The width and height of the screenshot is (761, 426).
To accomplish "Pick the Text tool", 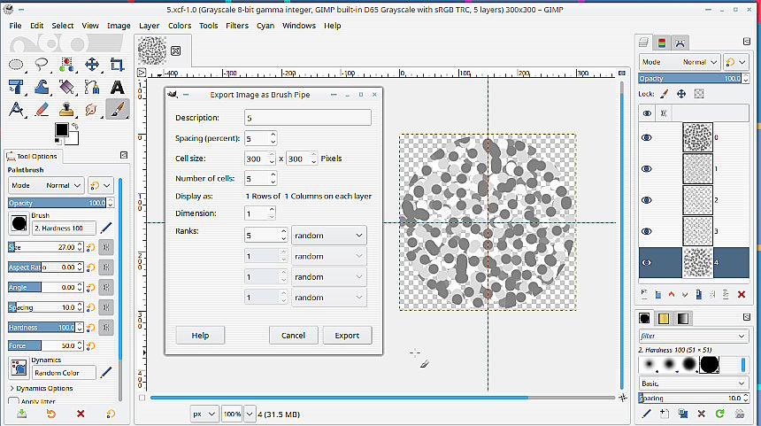I will pyautogui.click(x=117, y=87).
